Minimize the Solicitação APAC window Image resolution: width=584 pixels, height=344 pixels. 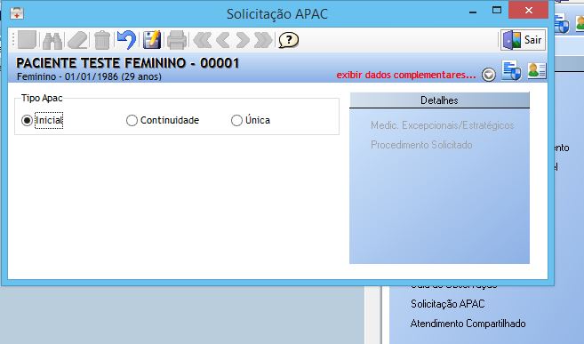pyautogui.click(x=473, y=12)
